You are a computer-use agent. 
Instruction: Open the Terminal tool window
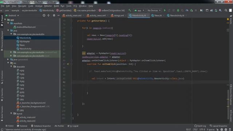click(22, 126)
